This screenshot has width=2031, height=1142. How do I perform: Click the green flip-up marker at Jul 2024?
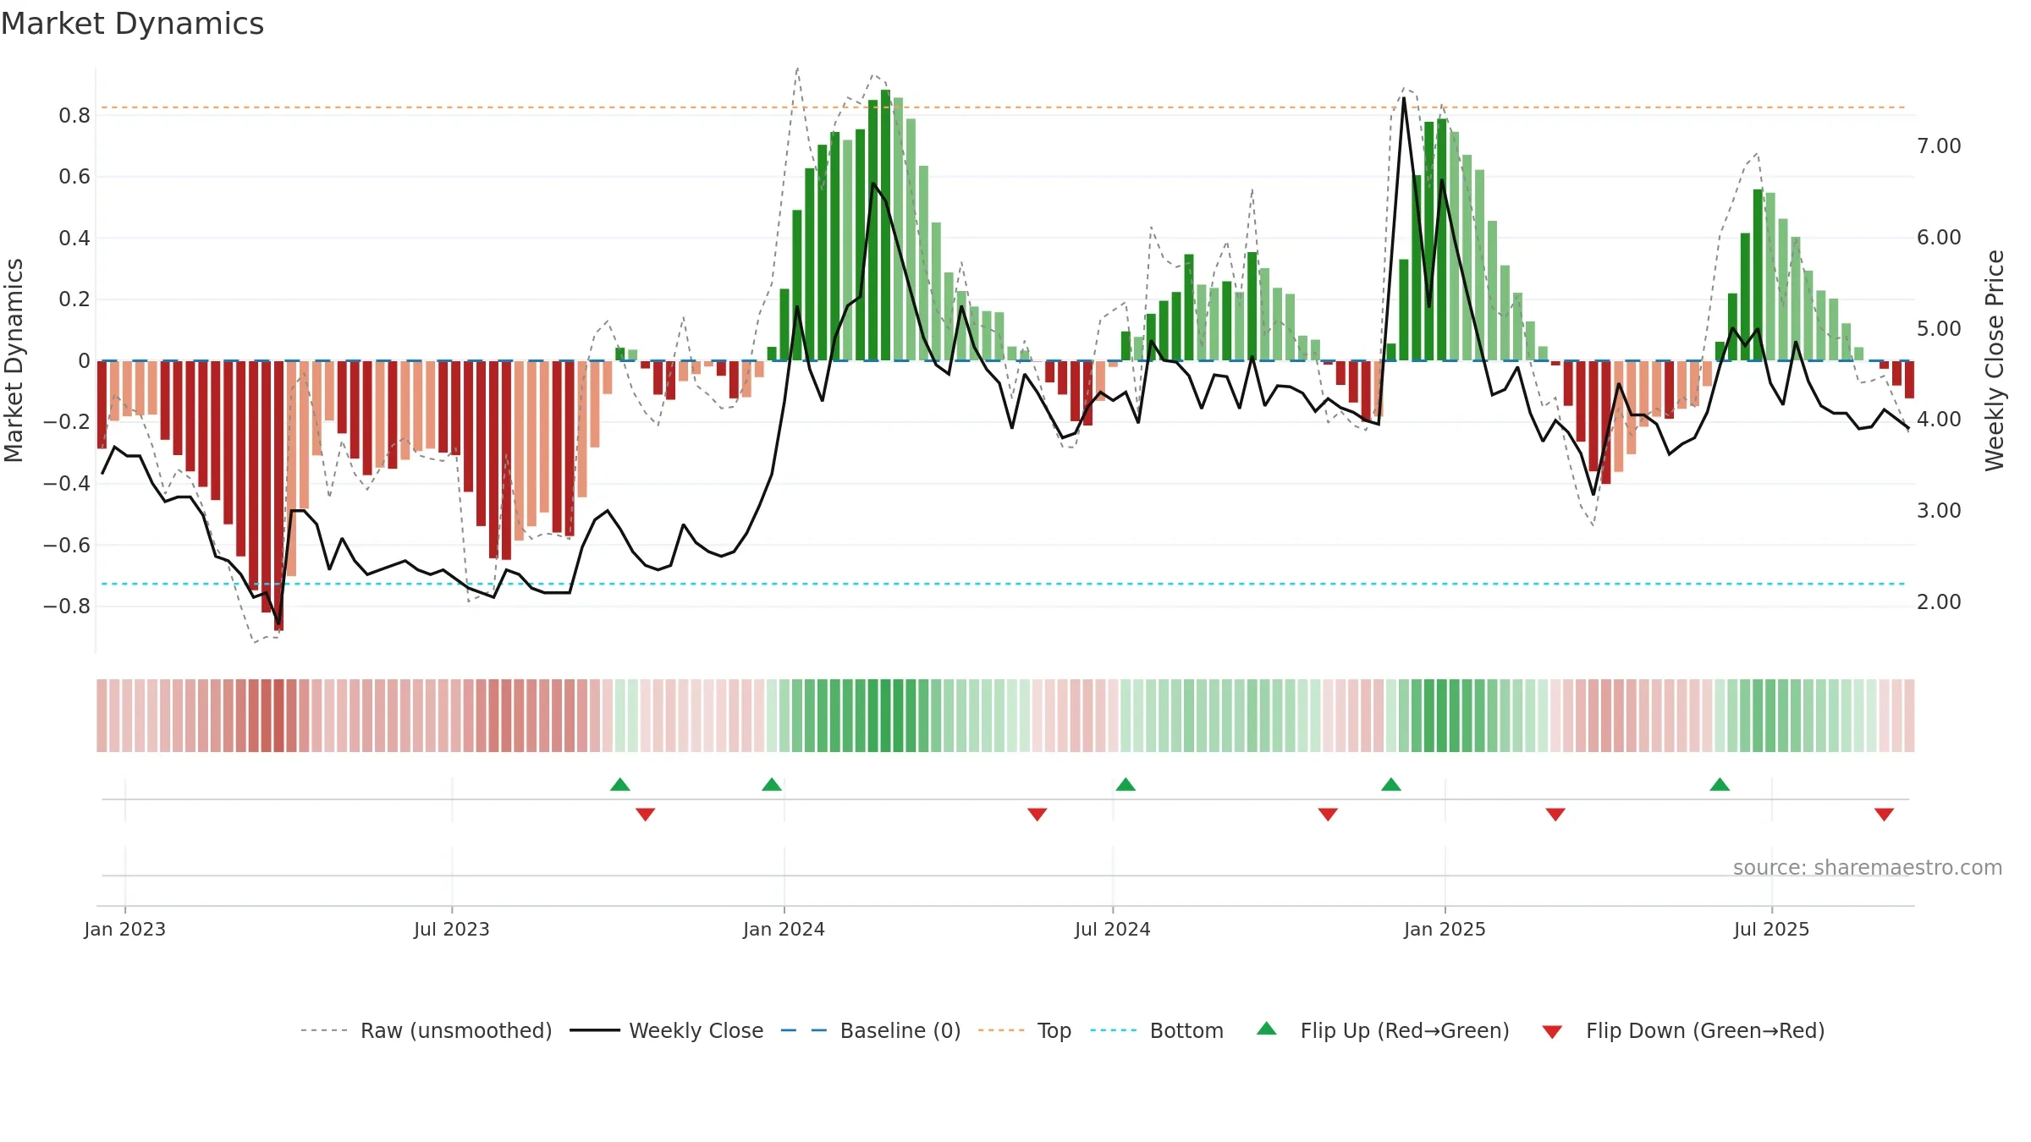coord(1126,784)
